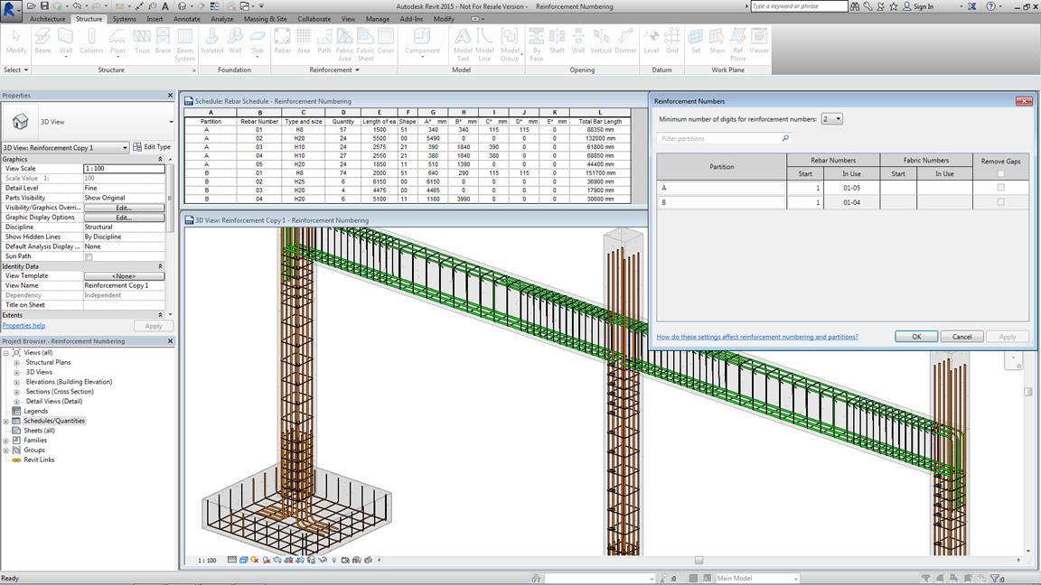The image size is (1041, 585).
Task: Pick the Grid datum tool
Action: coord(672,42)
